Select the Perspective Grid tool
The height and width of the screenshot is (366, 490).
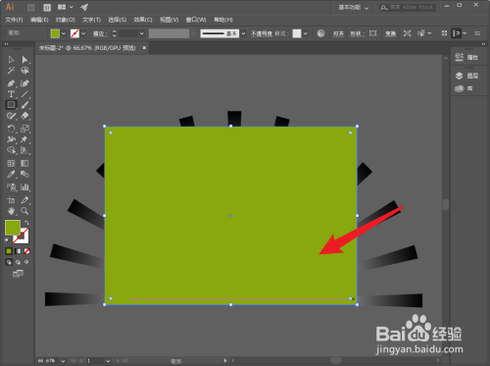[24, 150]
